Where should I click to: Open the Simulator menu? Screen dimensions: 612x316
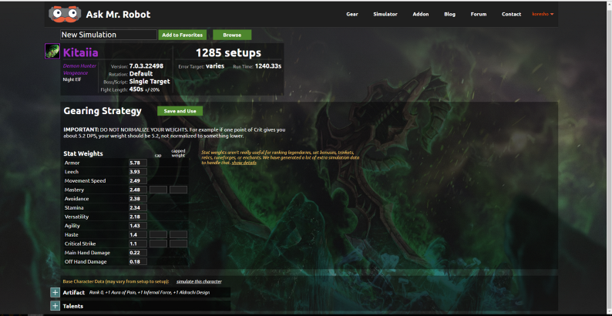coord(385,14)
